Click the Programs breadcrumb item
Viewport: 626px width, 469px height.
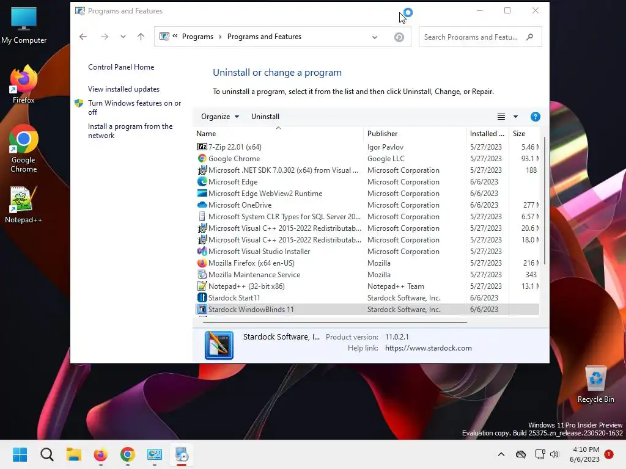[197, 37]
